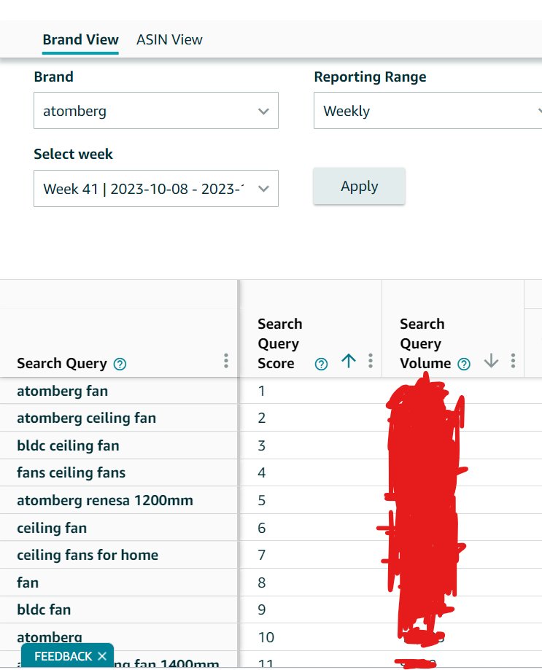Switch to Brand View tab

click(80, 40)
